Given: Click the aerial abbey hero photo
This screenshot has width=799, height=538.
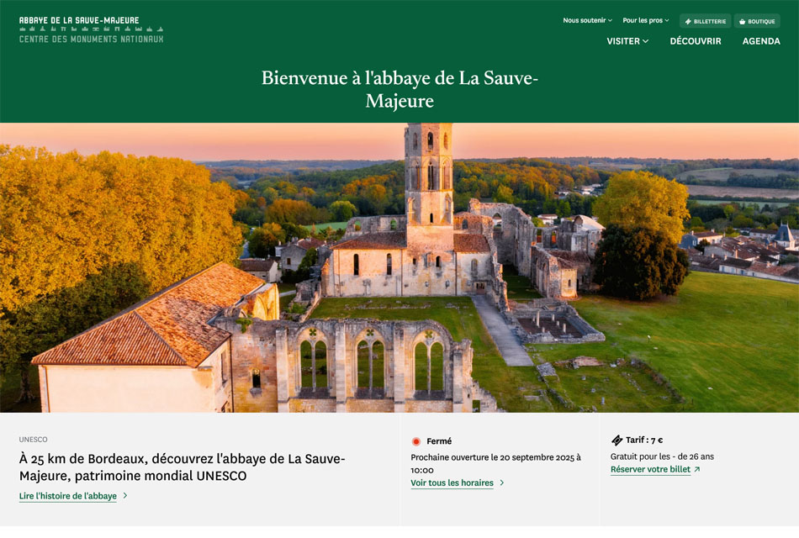Looking at the screenshot, I should (x=399, y=267).
